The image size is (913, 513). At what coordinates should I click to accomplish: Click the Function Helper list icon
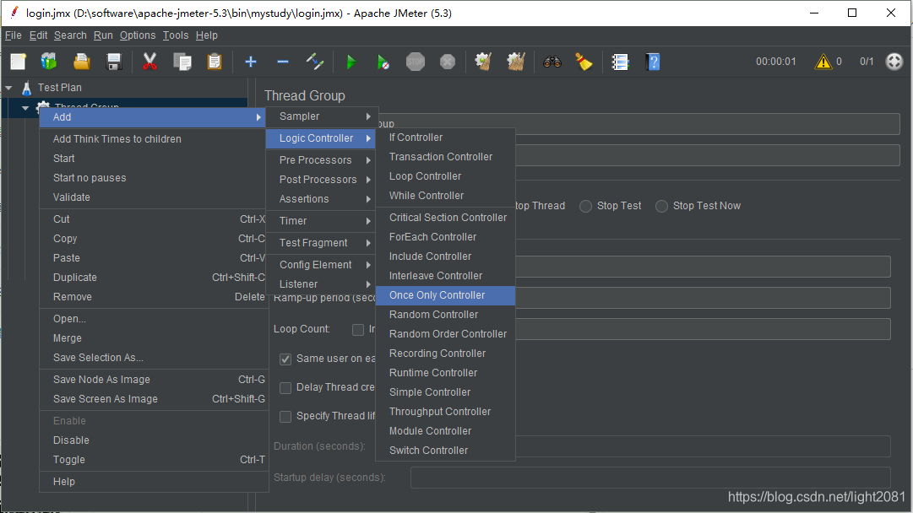click(x=620, y=62)
